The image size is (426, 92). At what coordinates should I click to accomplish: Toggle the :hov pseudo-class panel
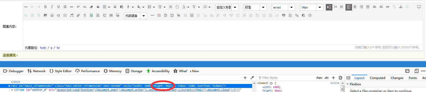pos(319,78)
